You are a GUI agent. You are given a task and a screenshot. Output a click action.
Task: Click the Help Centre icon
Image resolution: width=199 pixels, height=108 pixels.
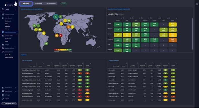3,91
